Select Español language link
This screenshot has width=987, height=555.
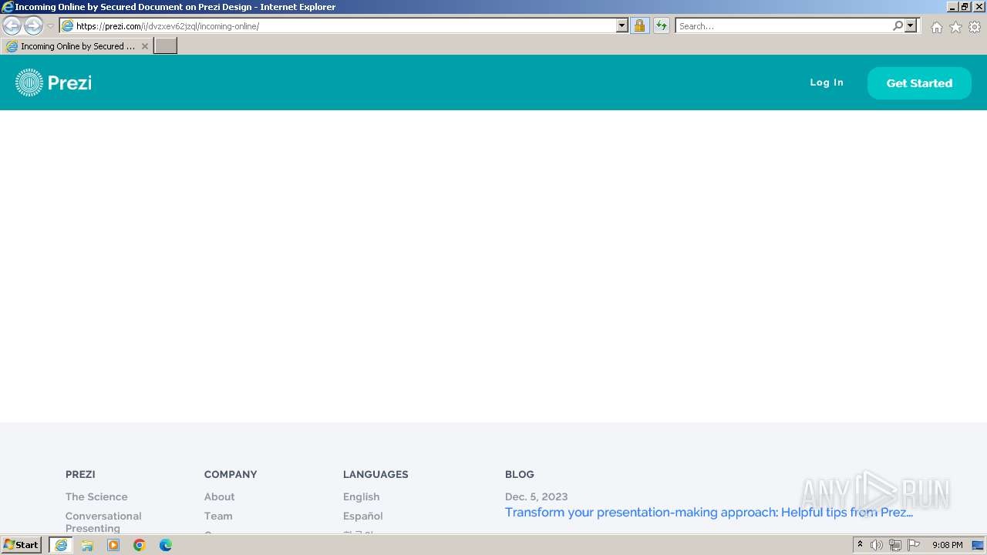tap(362, 516)
